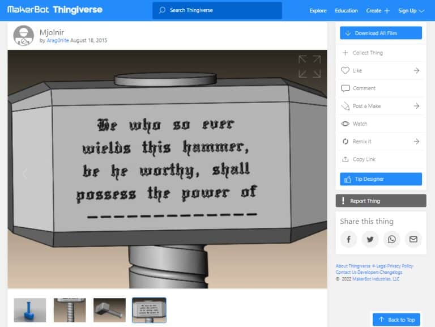
Task: Expand the Sign Up chevron
Action: click(x=421, y=11)
